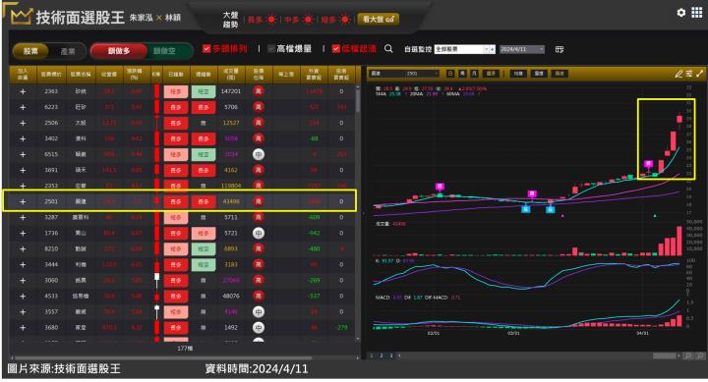The width and height of the screenshot is (708, 382).
Task: Click the 長多 daily trend cell for 6223
Action: pos(176,107)
